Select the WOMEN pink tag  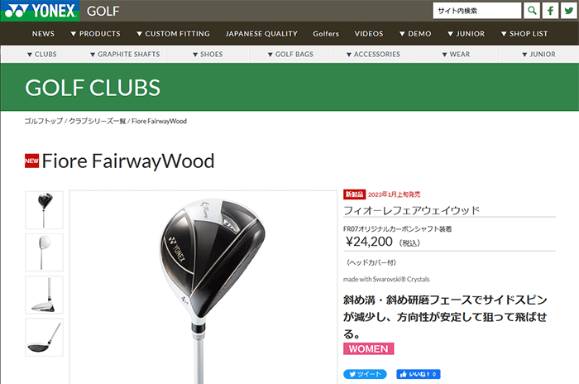click(369, 349)
